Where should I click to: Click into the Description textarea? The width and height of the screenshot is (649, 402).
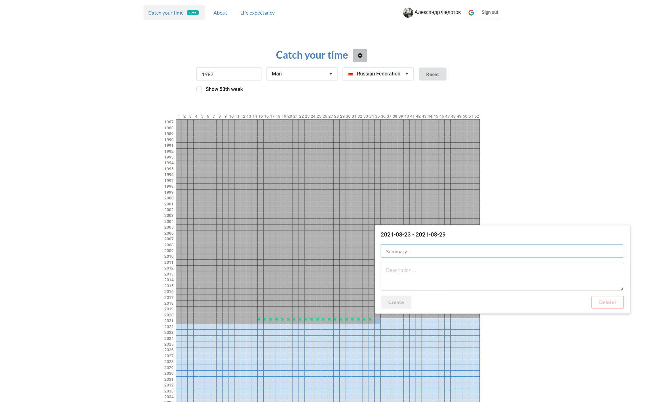502,276
